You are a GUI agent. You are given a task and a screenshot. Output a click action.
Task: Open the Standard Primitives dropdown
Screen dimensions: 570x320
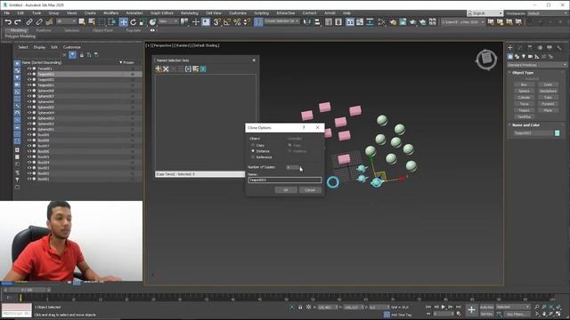tap(537, 65)
